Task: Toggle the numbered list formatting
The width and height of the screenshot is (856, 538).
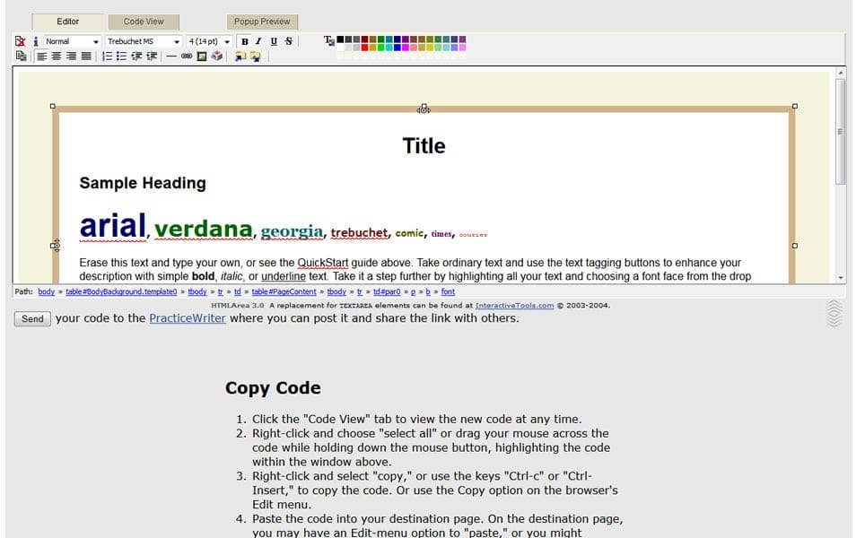Action: [x=105, y=56]
